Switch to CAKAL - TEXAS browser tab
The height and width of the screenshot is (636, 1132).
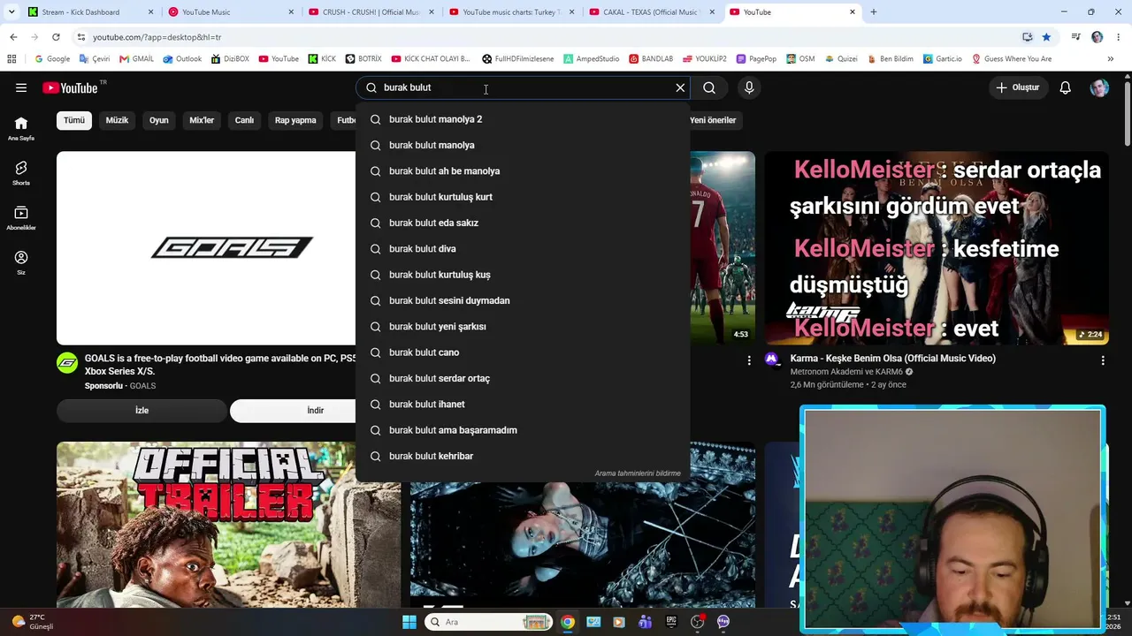pyautogui.click(x=653, y=12)
